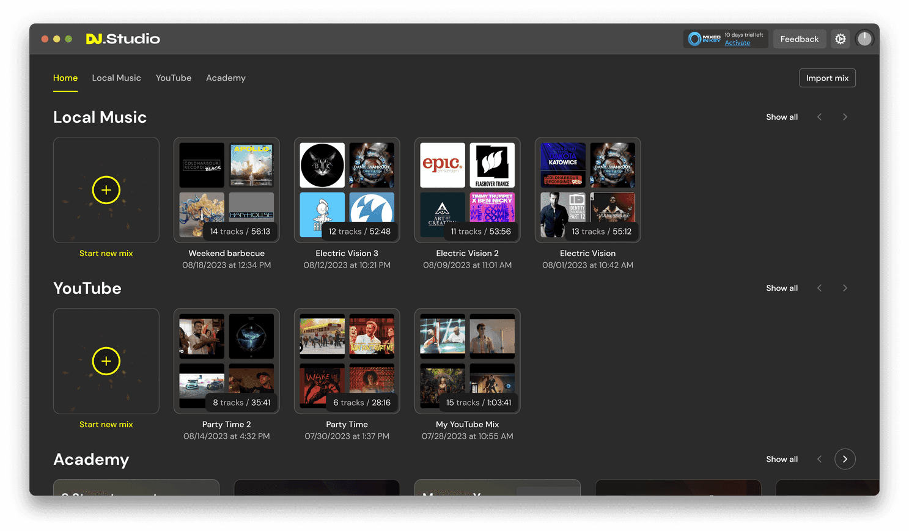Image resolution: width=909 pixels, height=531 pixels.
Task: Open the Feedback button
Action: point(799,39)
